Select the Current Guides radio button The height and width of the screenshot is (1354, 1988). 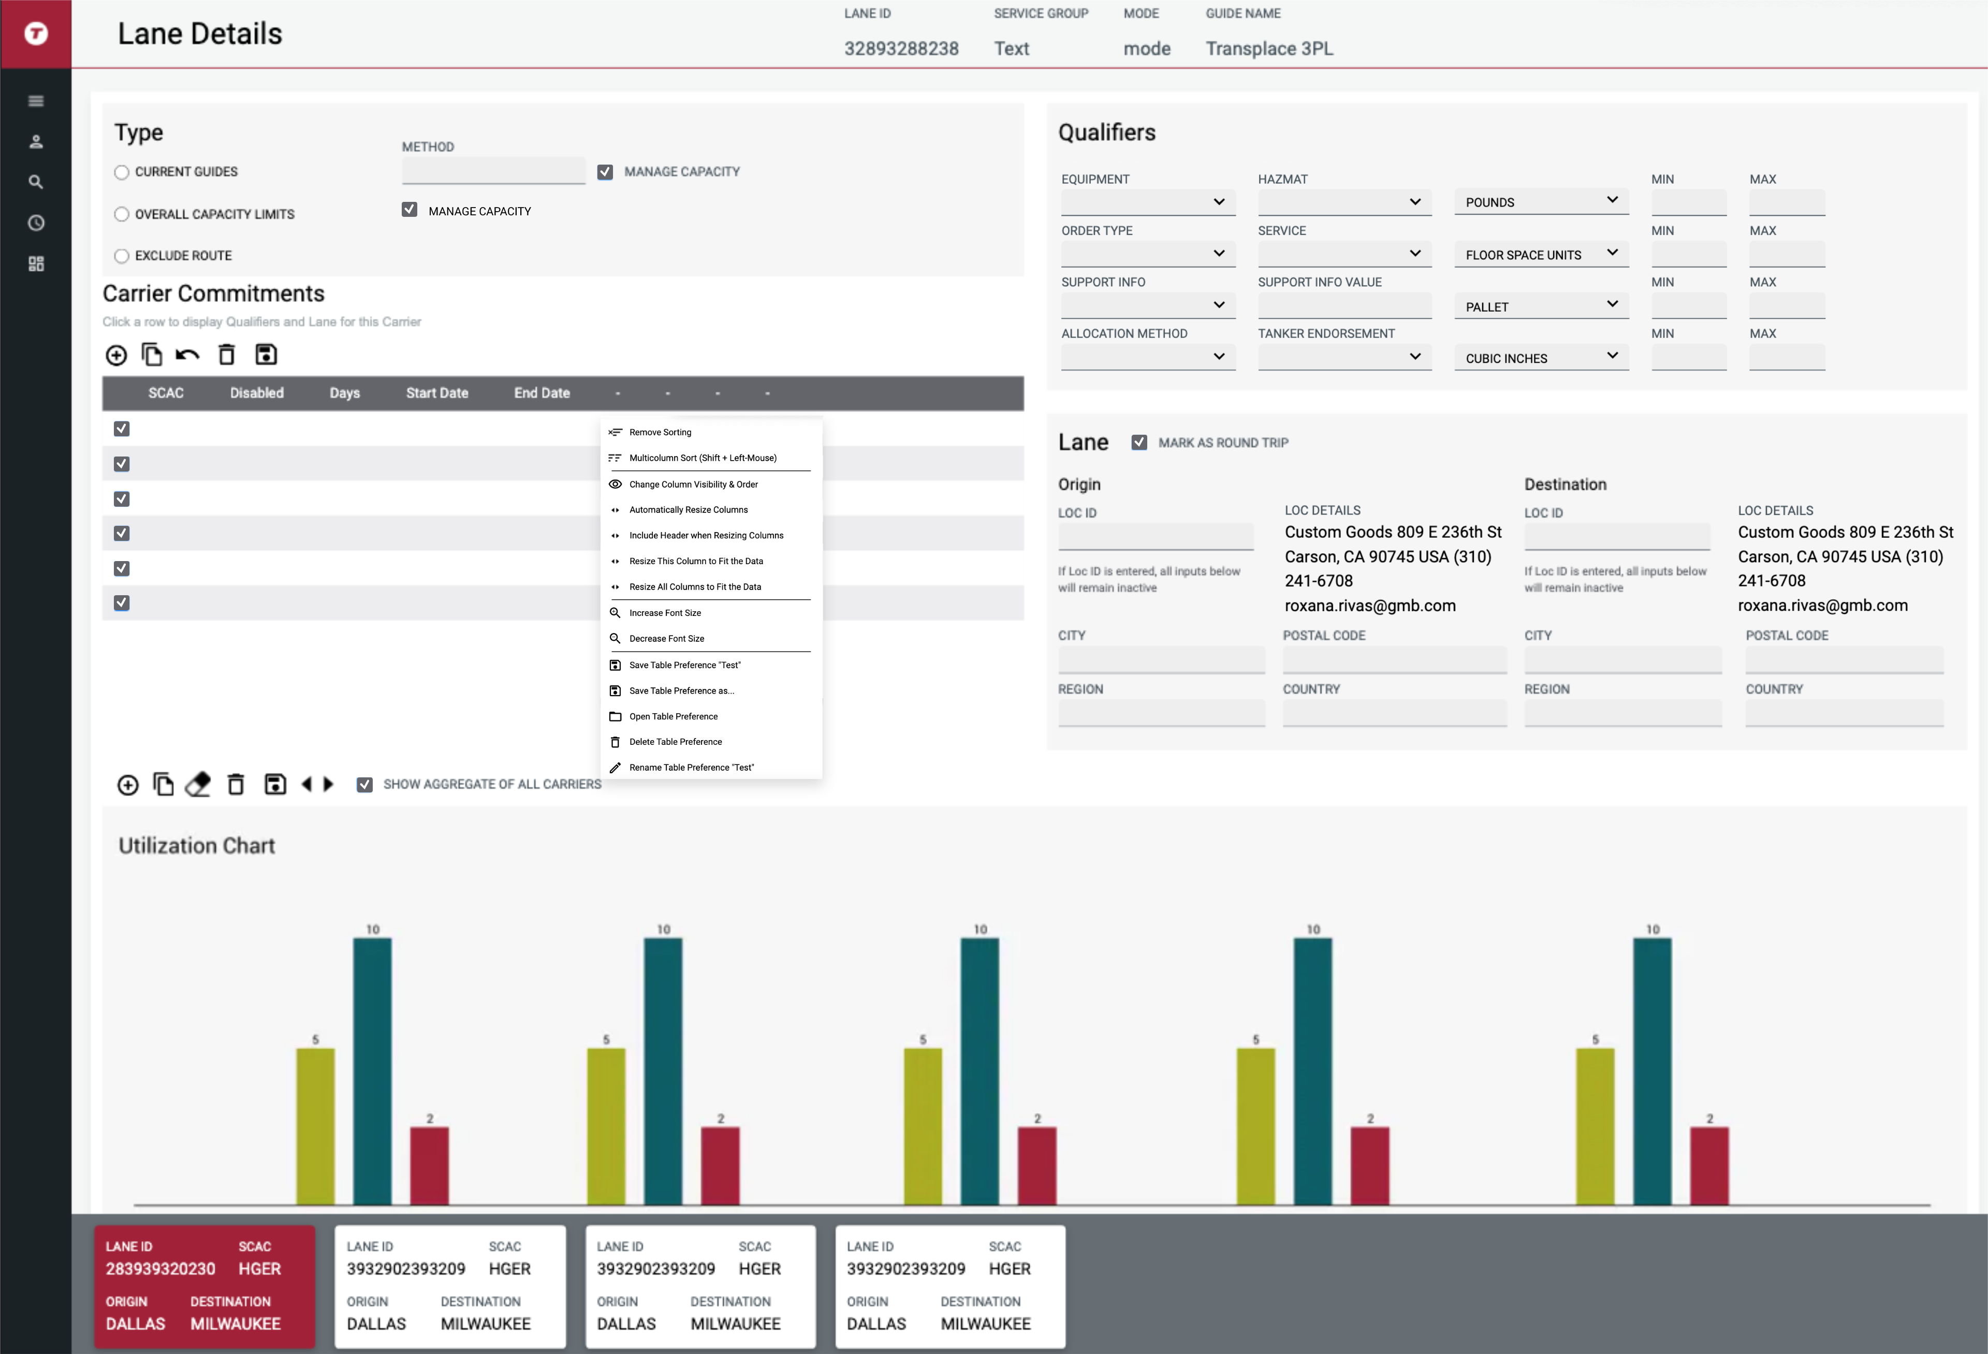pos(122,172)
